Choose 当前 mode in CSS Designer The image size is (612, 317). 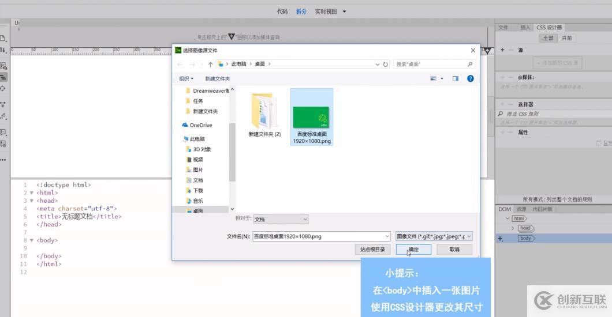point(566,38)
